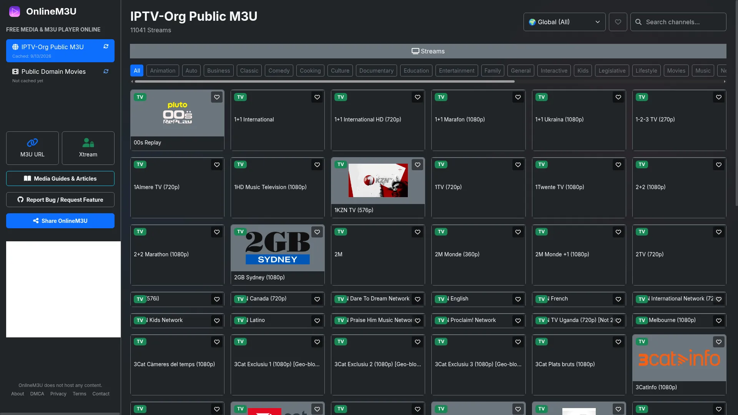
Task: Refresh the IPTV-Org Public M3U playlist
Action: [106, 46]
